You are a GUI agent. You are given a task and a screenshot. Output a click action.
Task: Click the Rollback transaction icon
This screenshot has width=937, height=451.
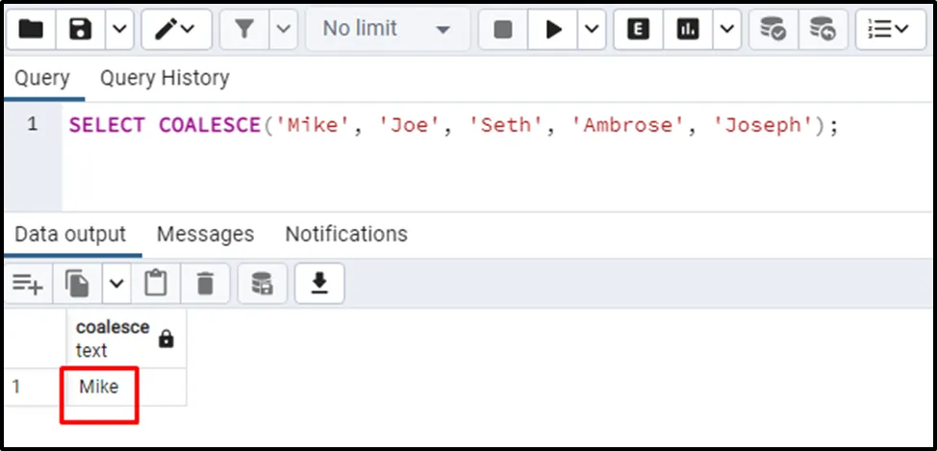(x=822, y=30)
